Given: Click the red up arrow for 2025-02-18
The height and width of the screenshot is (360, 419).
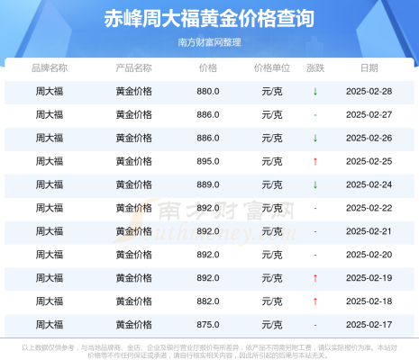Looking at the screenshot, I should [315, 301].
